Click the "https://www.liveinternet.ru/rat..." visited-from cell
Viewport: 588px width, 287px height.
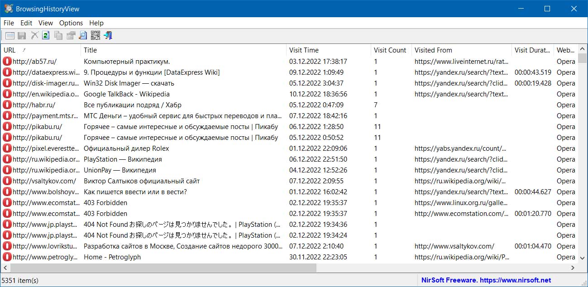tap(461, 61)
